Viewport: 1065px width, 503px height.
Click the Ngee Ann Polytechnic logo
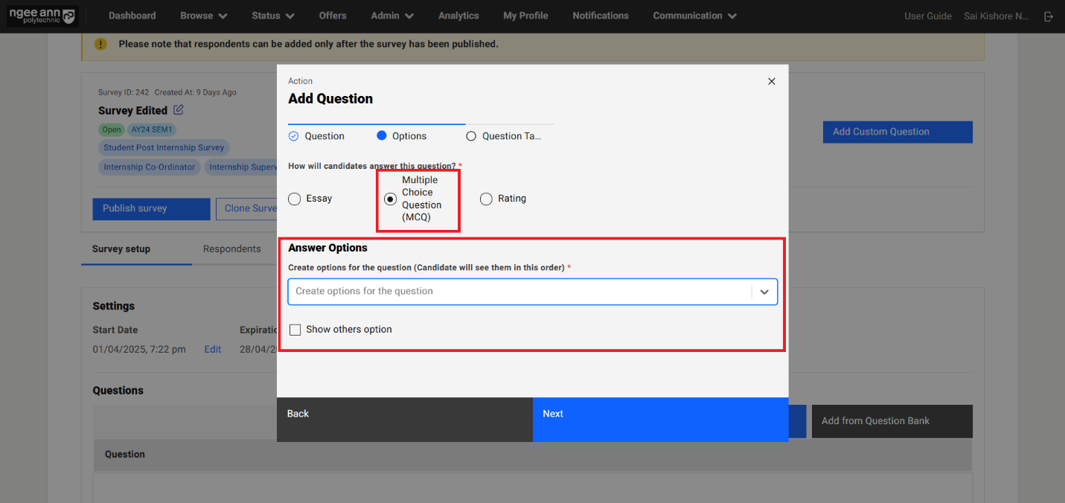coord(42,16)
